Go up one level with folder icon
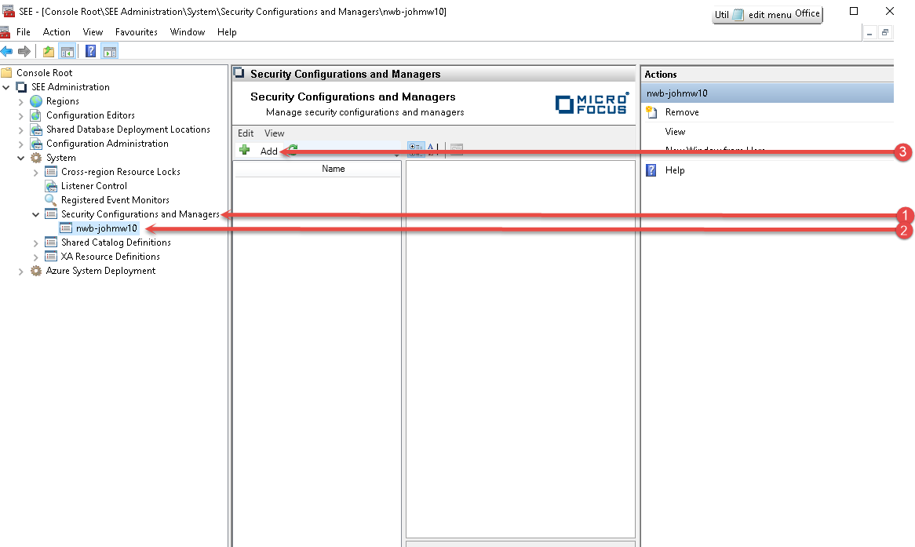The width and height of the screenshot is (915, 547). [49, 51]
